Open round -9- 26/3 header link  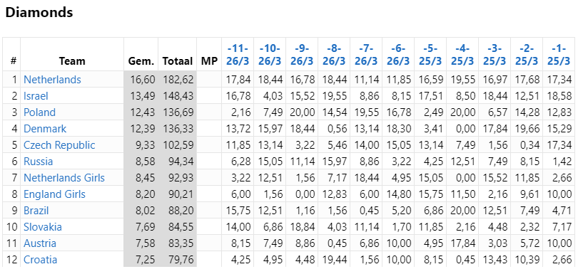(x=302, y=55)
